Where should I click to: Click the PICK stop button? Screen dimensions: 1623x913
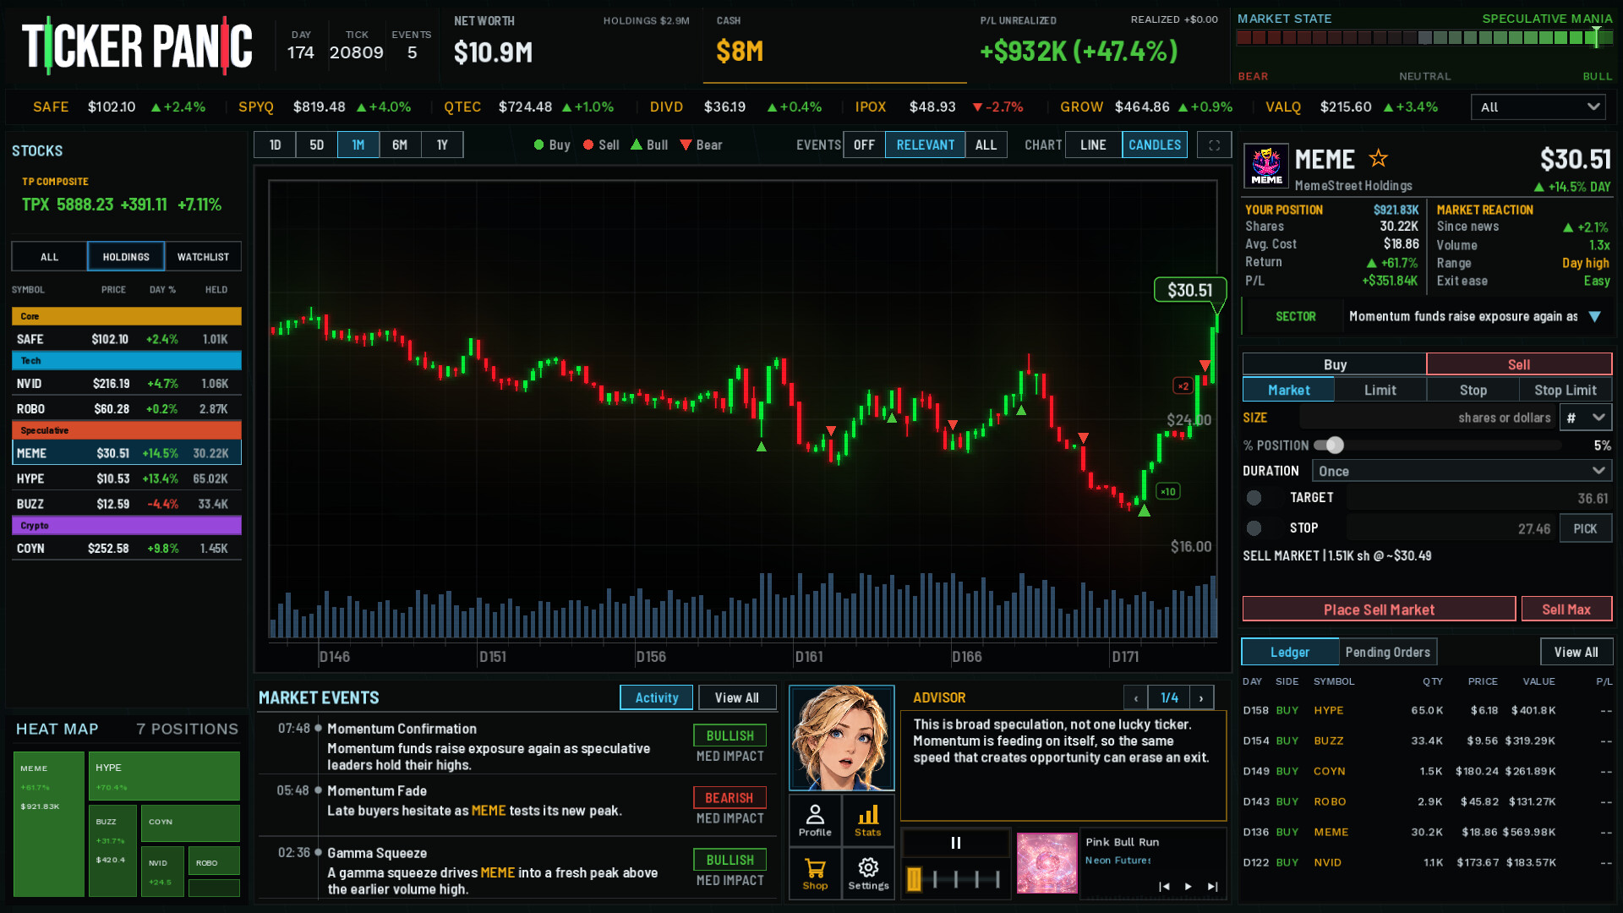1585,528
